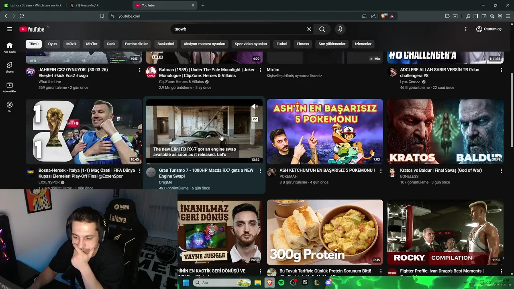Viewport: 514px width, 289px height.
Task: Open the 300g Protein video thumbnail
Action: [x=325, y=232]
